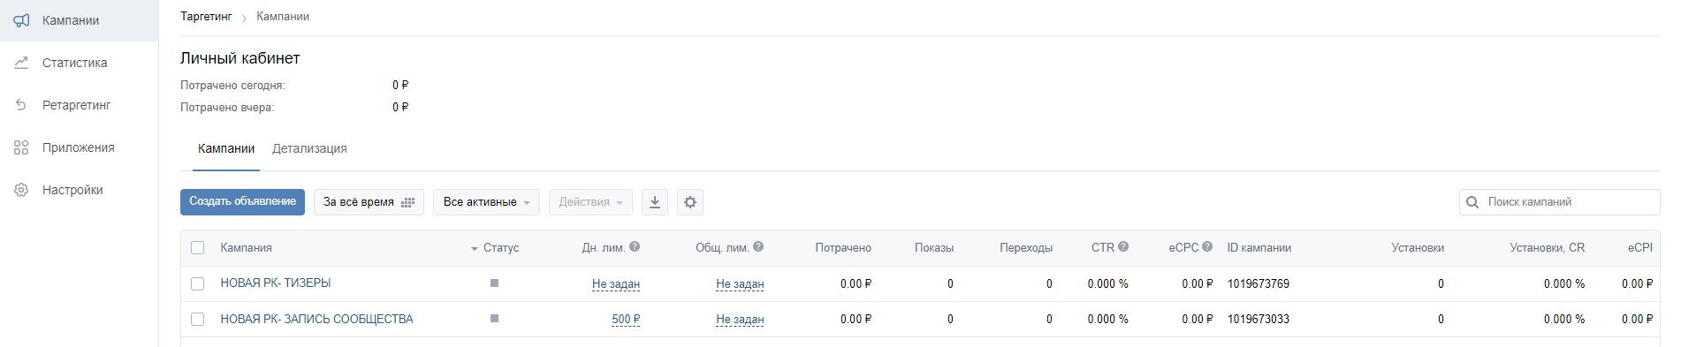
Task: Click the status square of НОВАЯ РК- ТИЗЕРЫ
Action: point(494,283)
